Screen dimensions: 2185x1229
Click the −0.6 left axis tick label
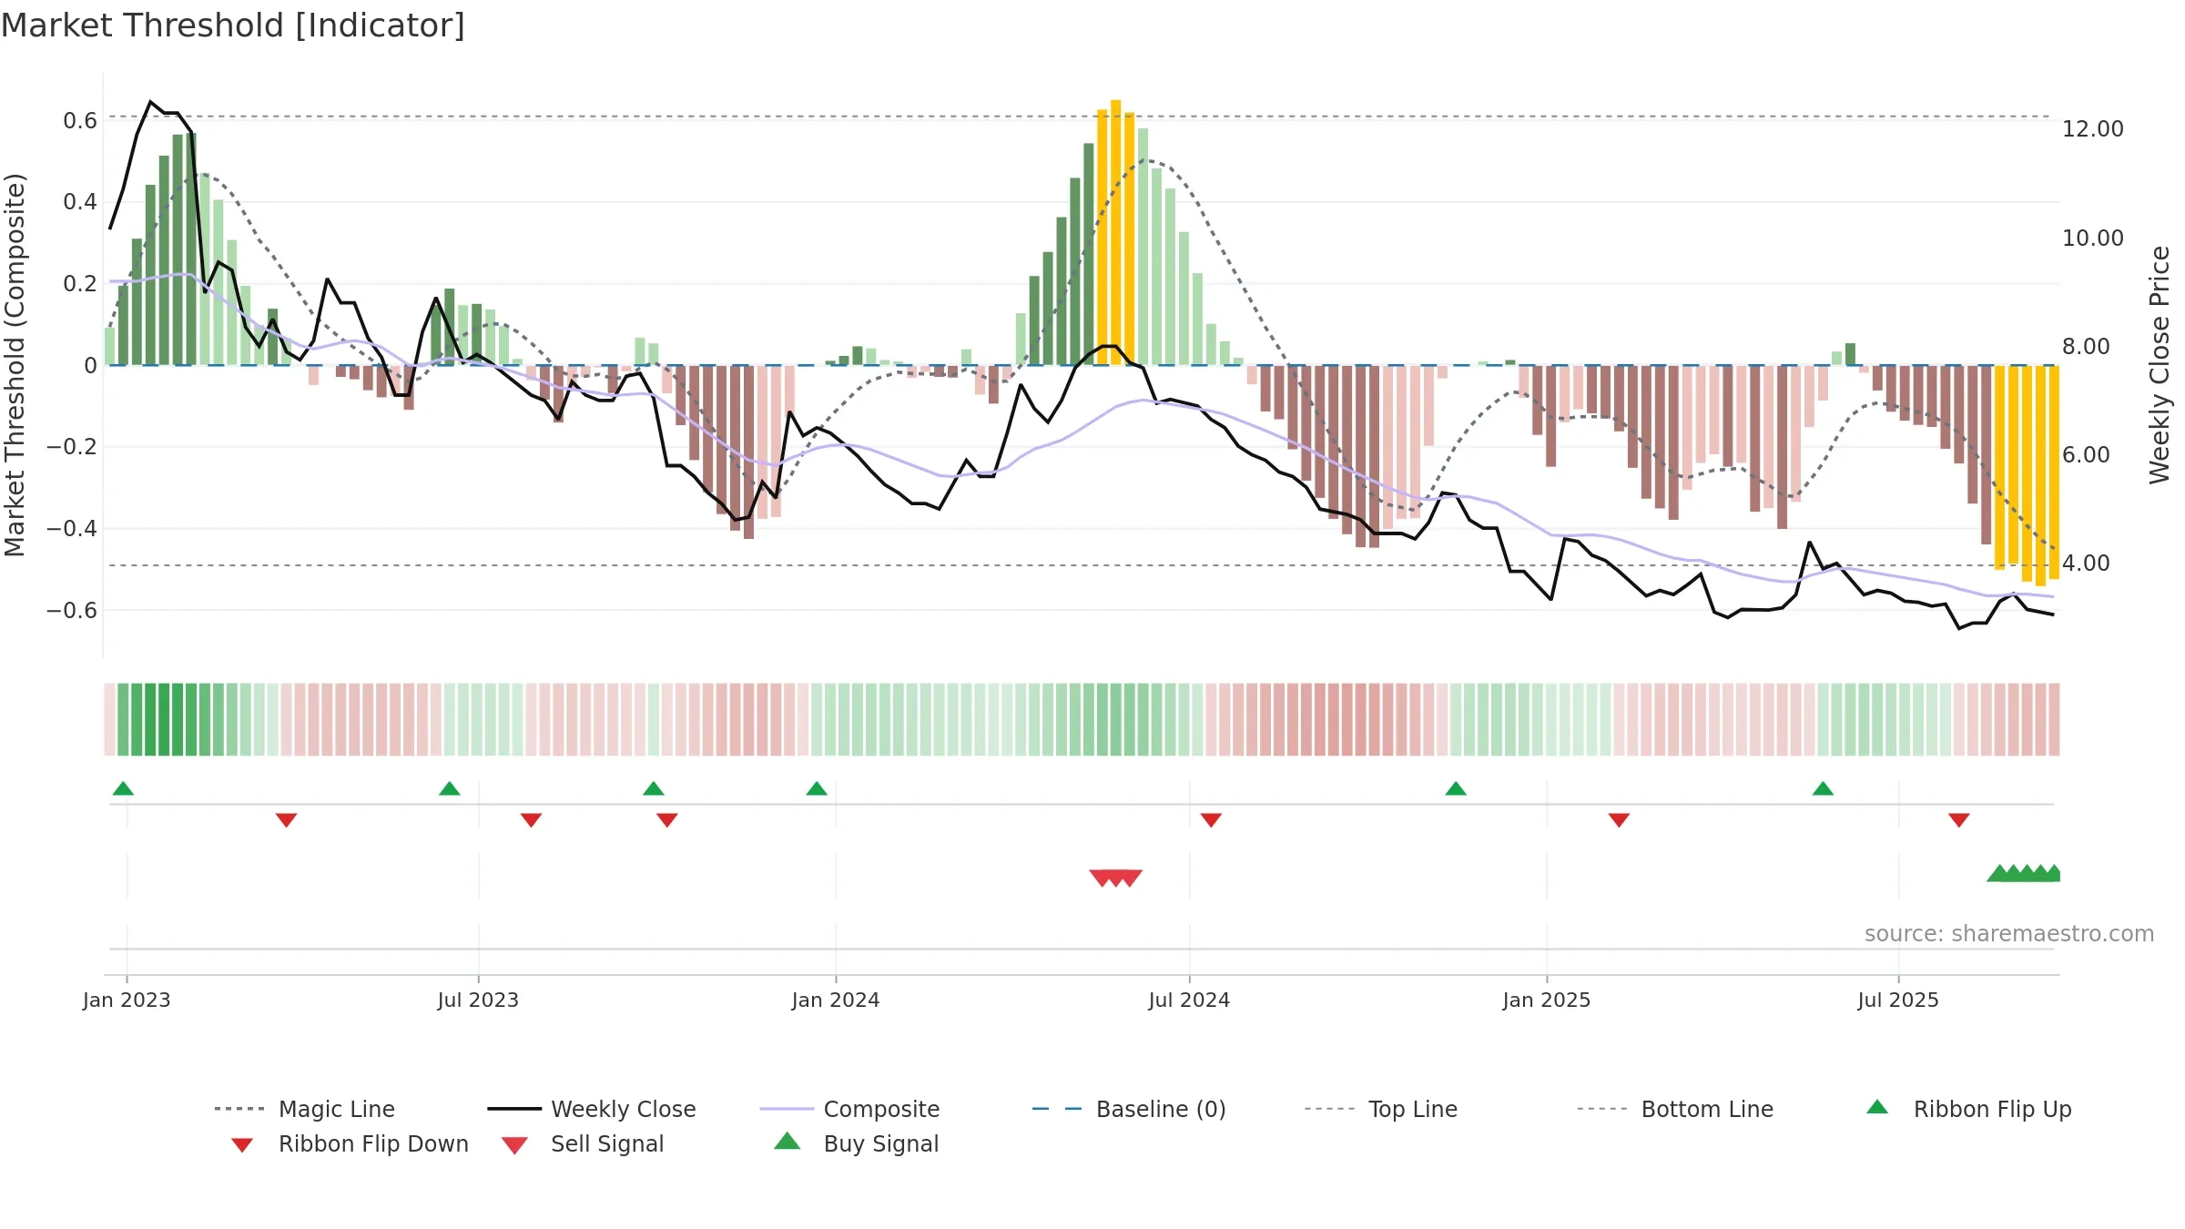point(72,610)
